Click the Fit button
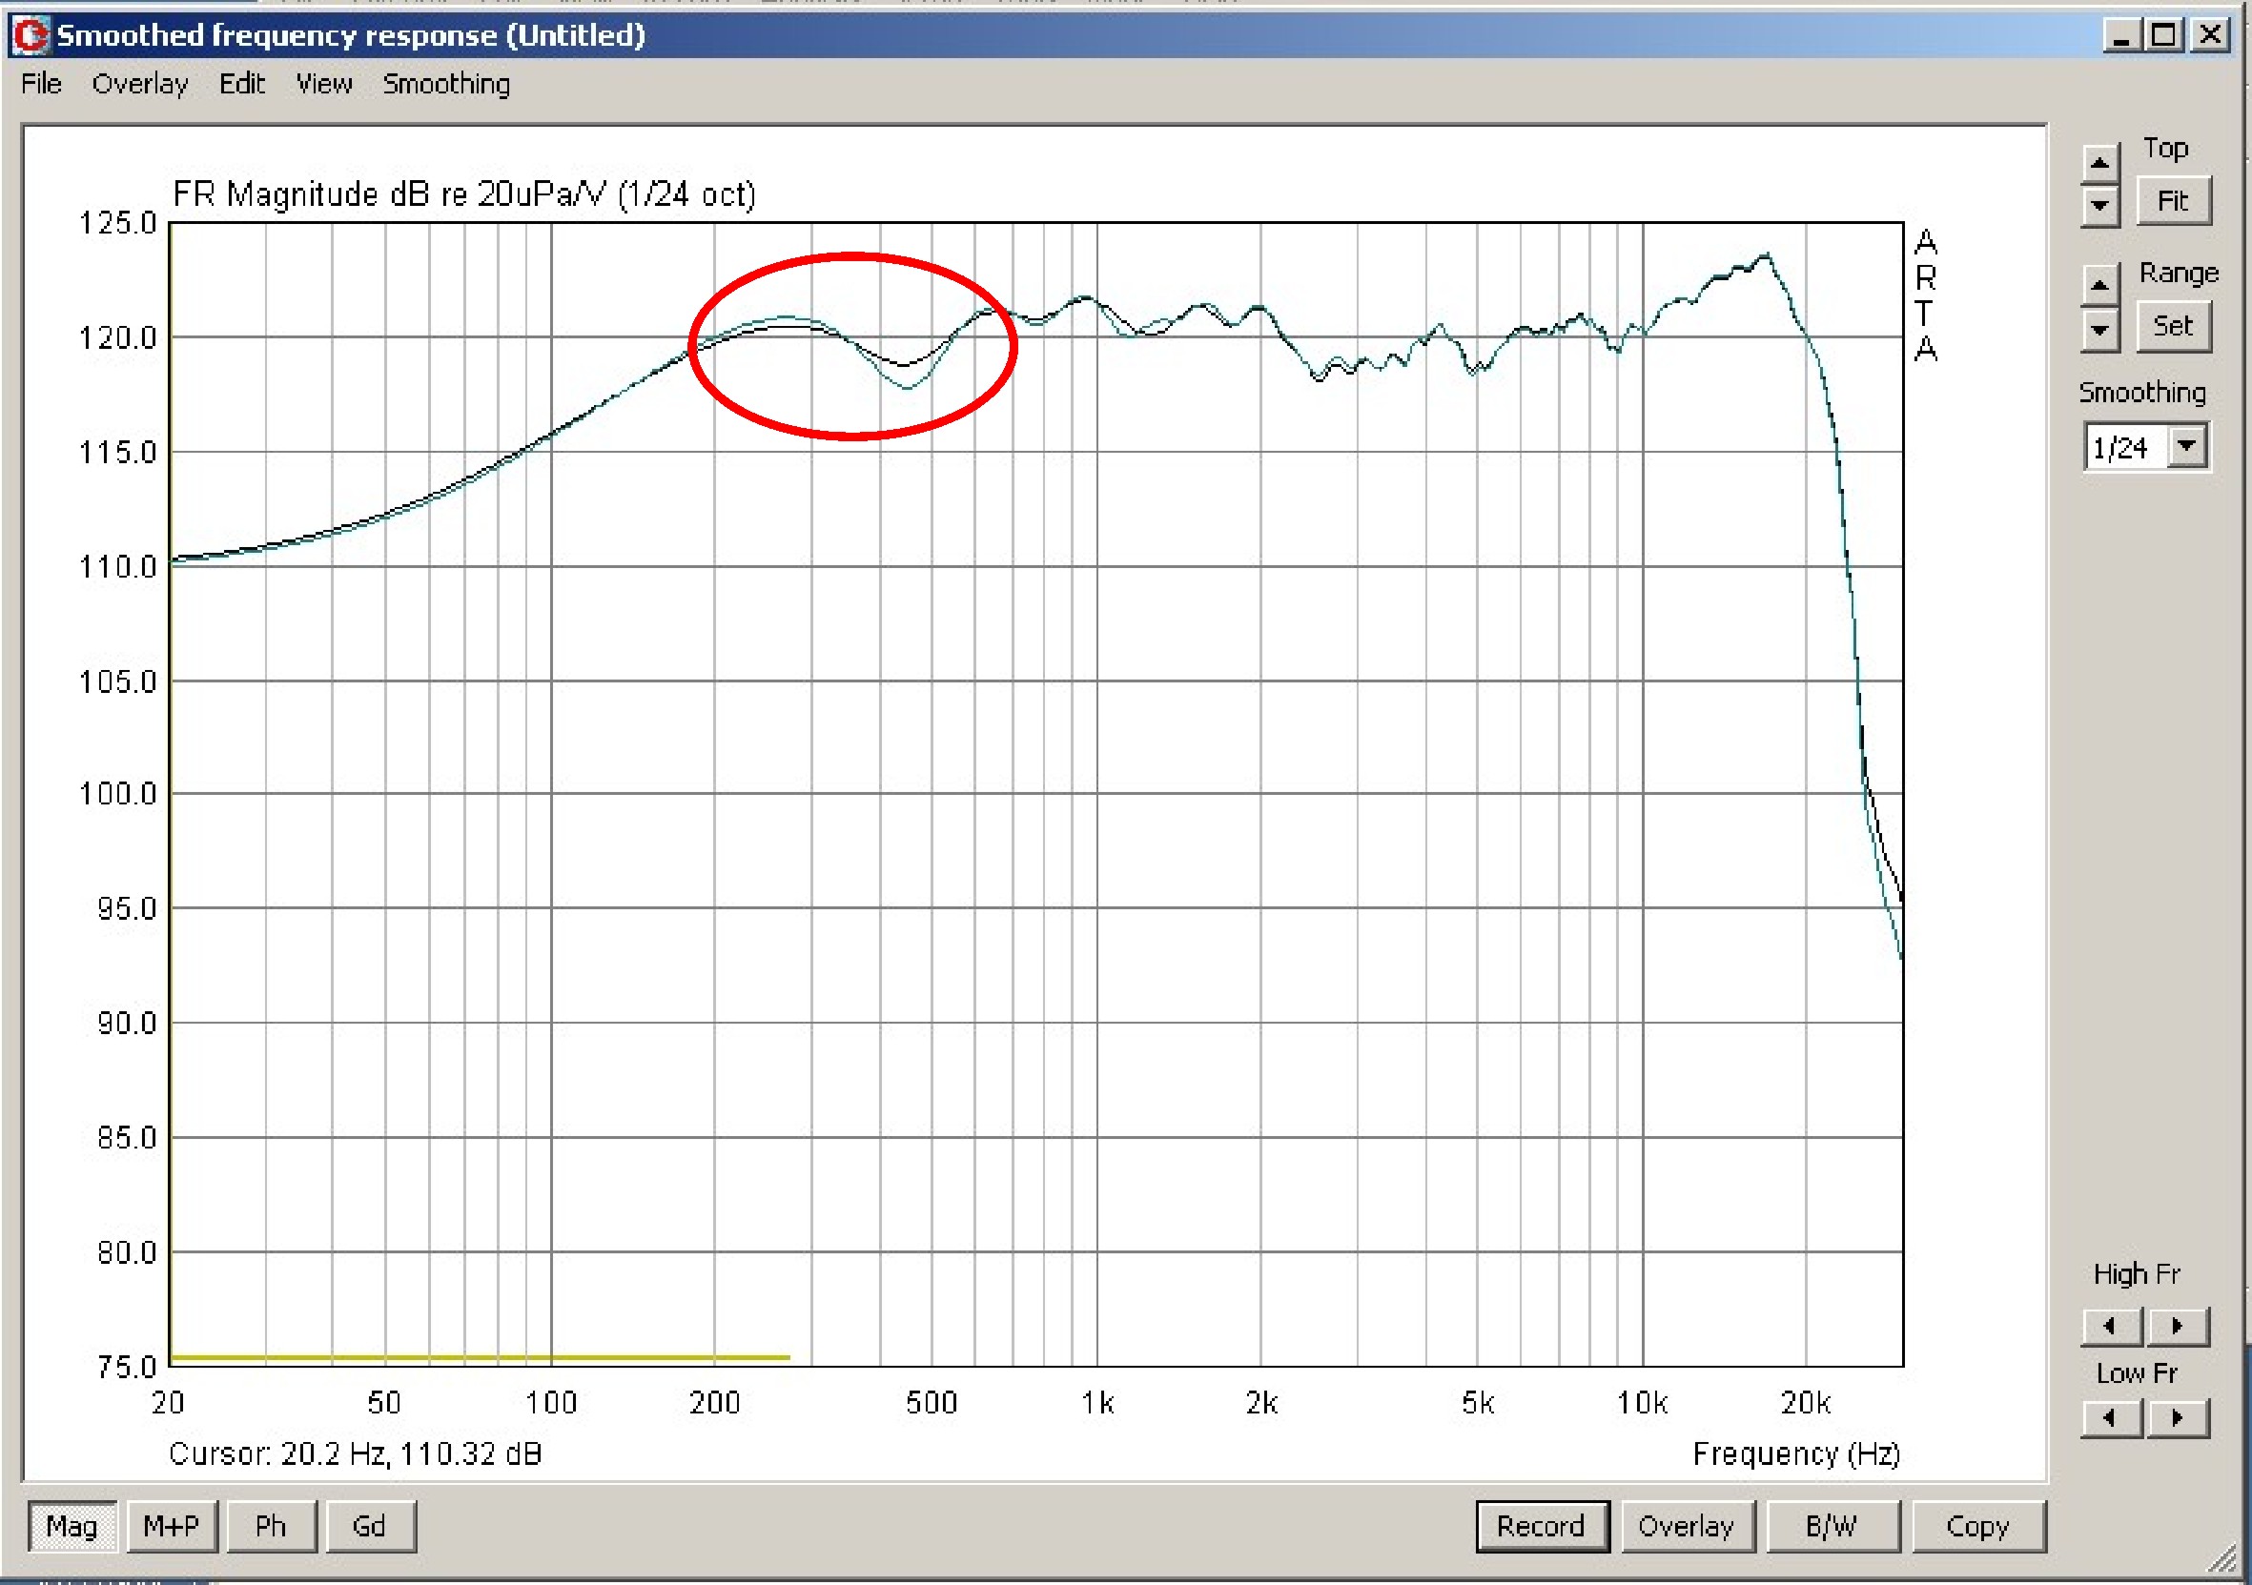Viewport: 2252px width, 1585px height. pos(2173,201)
